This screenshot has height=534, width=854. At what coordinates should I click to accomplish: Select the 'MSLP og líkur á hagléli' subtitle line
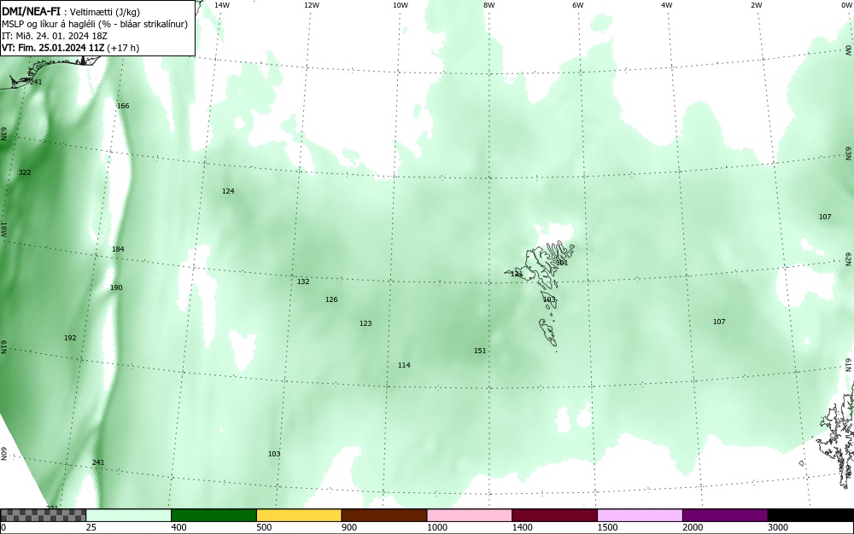pyautogui.click(x=95, y=24)
